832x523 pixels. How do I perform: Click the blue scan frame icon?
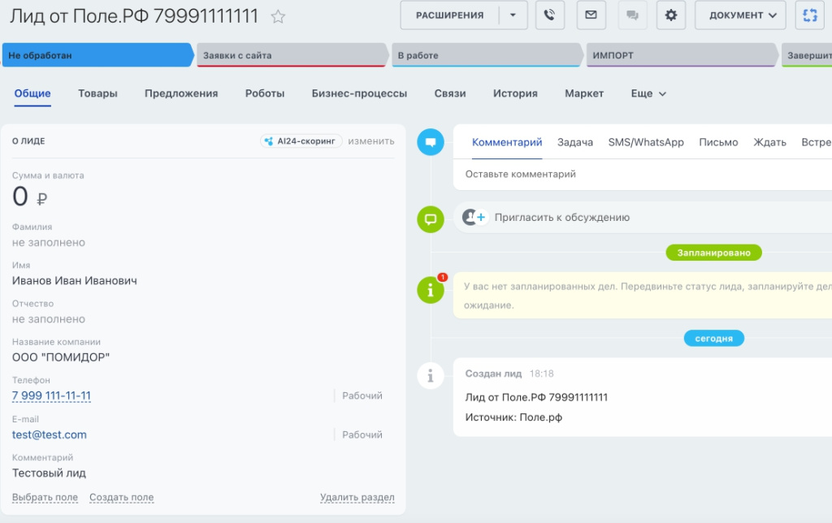point(808,15)
